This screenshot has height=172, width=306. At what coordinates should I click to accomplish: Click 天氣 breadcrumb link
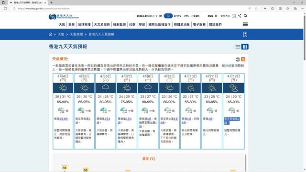click(61, 34)
